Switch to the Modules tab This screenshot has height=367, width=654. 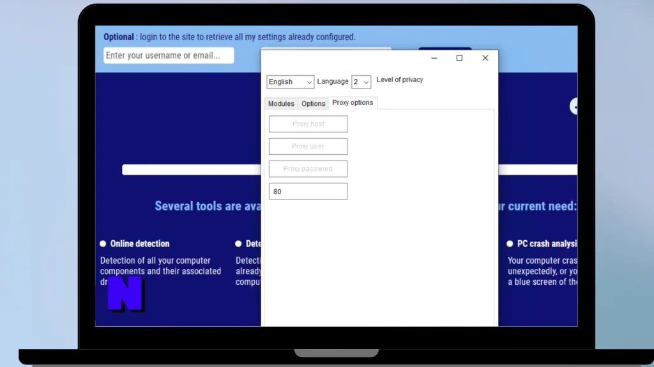[281, 104]
